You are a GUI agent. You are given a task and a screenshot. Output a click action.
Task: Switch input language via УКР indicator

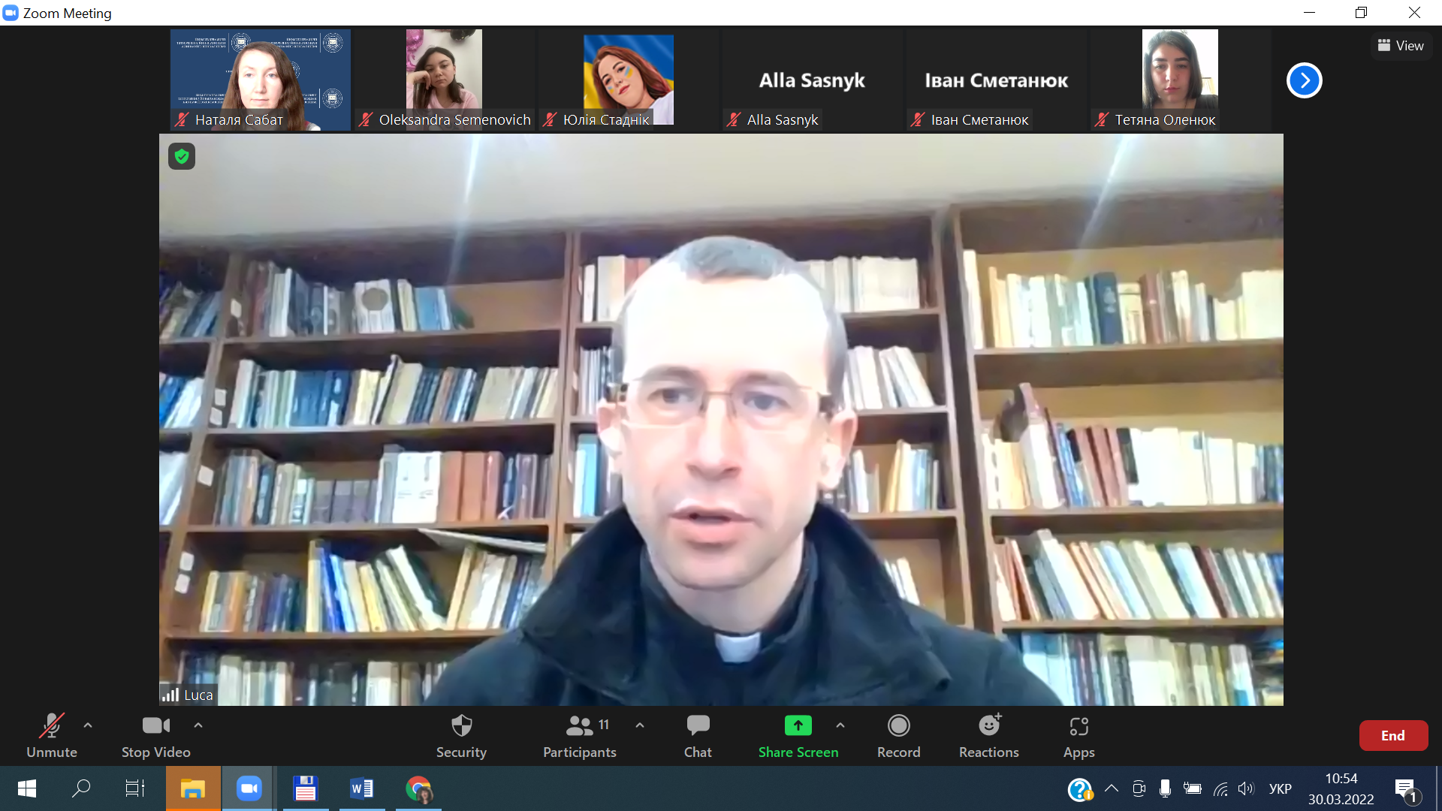coord(1280,788)
